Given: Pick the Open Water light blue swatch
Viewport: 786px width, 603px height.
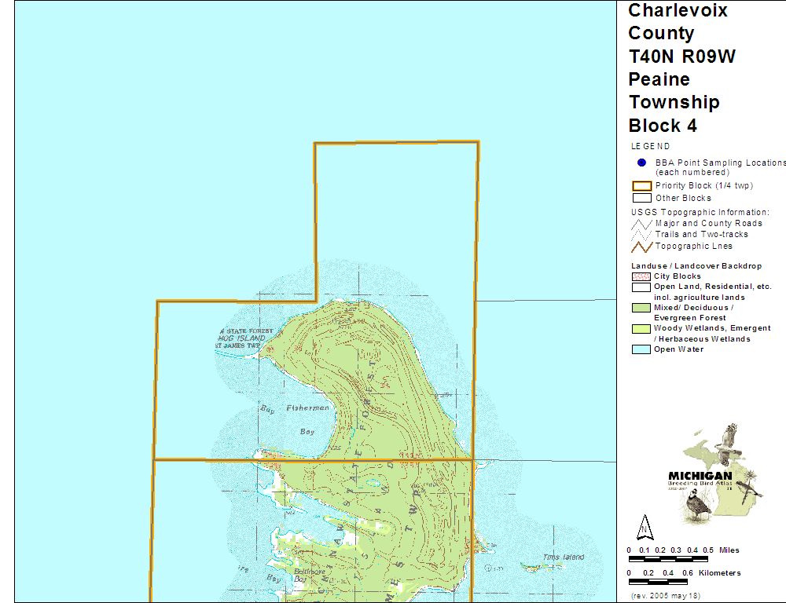Looking at the screenshot, I should coord(641,349).
